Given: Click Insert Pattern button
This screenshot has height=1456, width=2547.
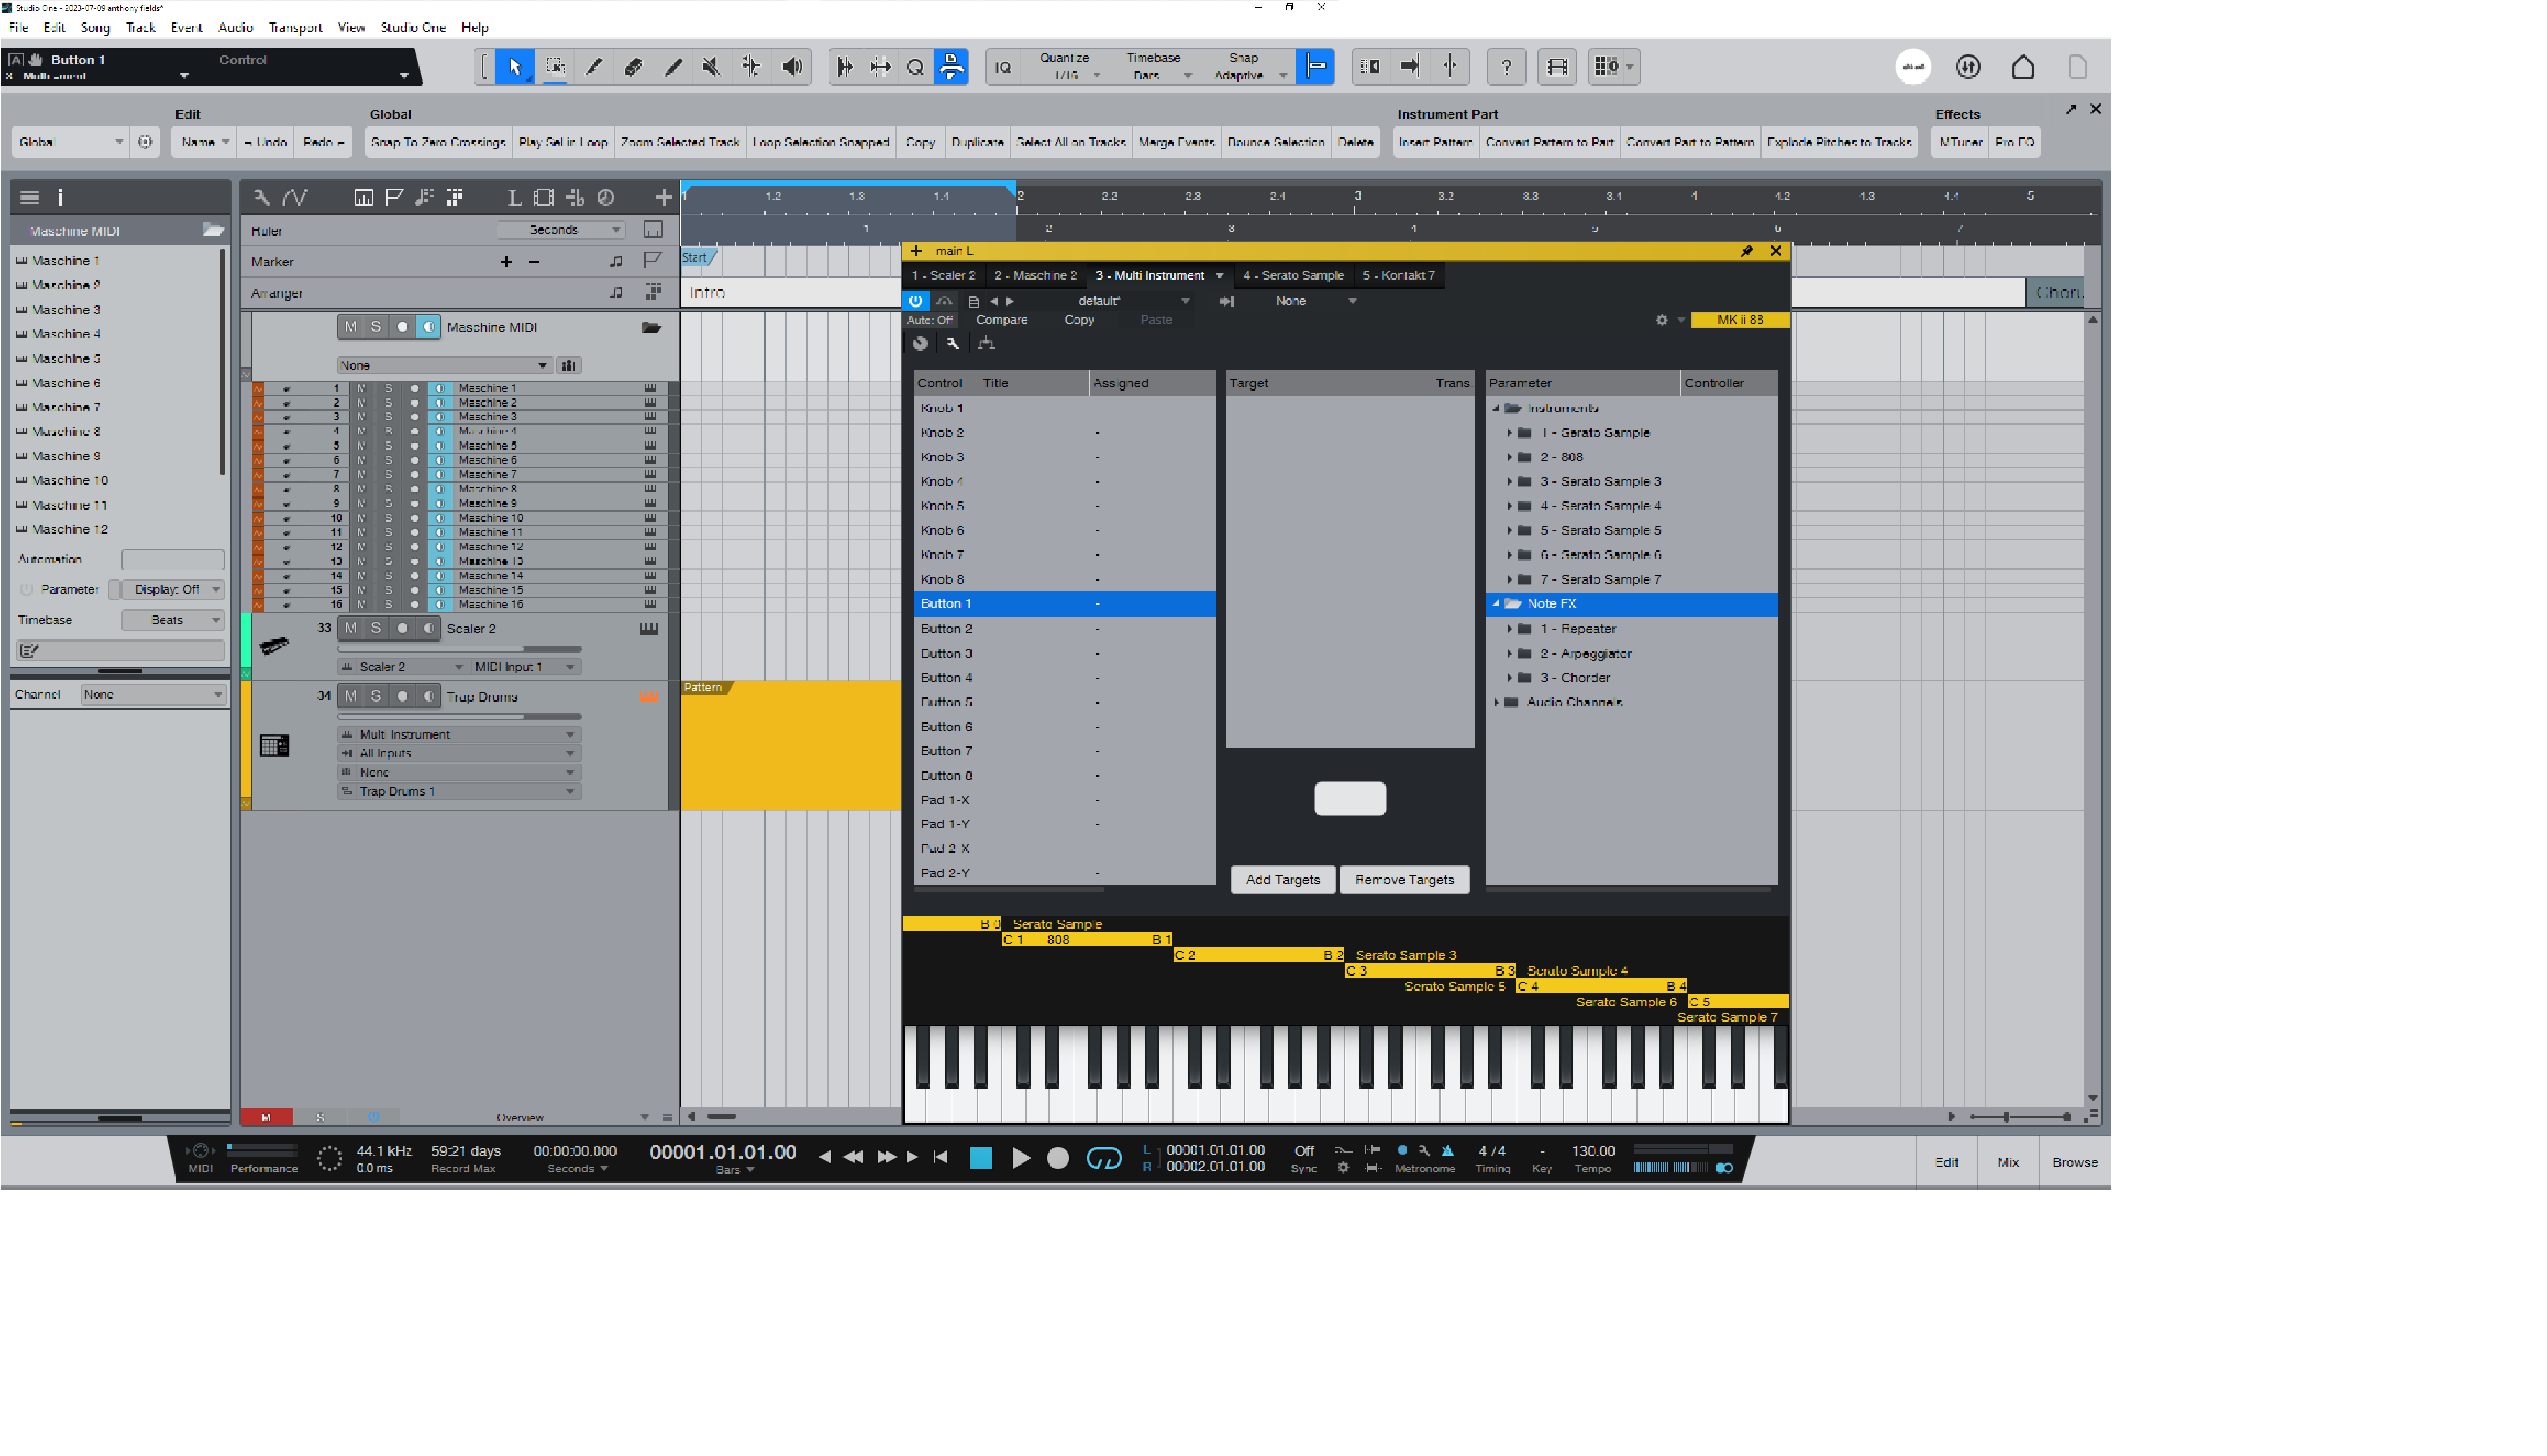Looking at the screenshot, I should (x=1435, y=142).
